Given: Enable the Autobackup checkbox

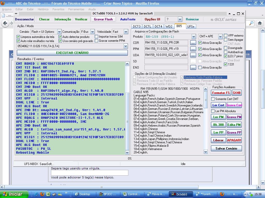Looking at the screenshot, I should (225, 52).
